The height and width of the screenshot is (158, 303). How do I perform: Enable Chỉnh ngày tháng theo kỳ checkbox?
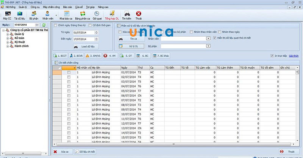[x=56, y=25]
